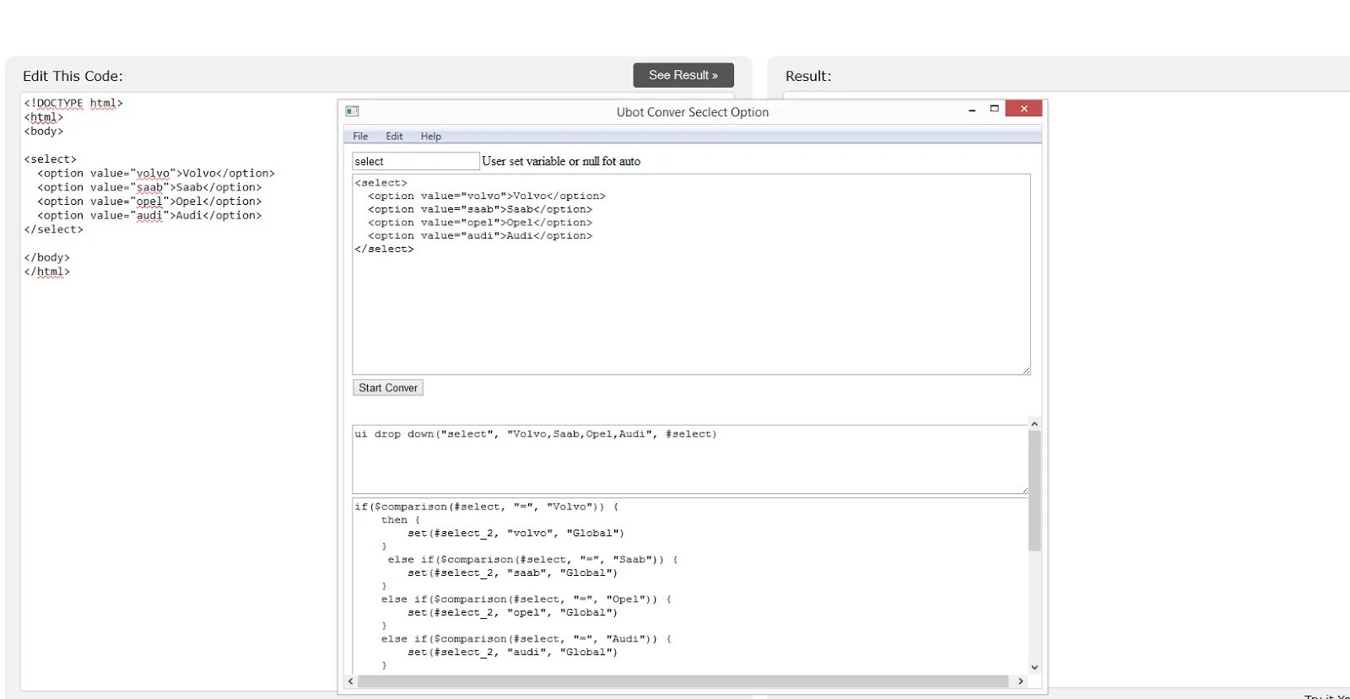Open the File menu

tap(360, 137)
